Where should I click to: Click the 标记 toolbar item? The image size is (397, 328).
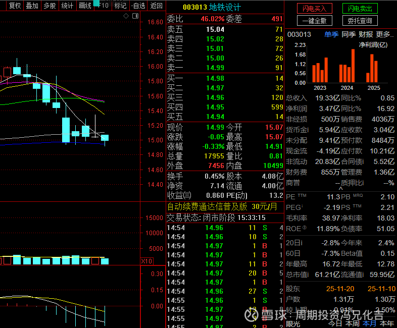point(120,6)
